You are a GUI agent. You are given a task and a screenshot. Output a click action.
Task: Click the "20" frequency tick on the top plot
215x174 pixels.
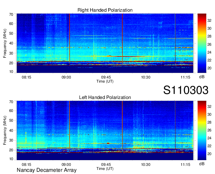(x=11, y=63)
